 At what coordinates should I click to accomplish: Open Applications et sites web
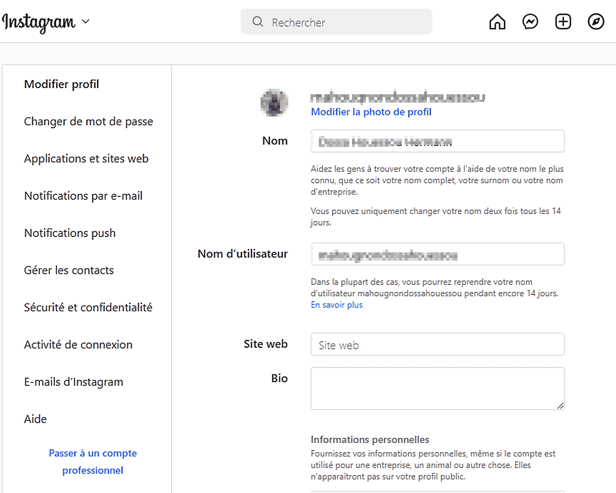(86, 159)
